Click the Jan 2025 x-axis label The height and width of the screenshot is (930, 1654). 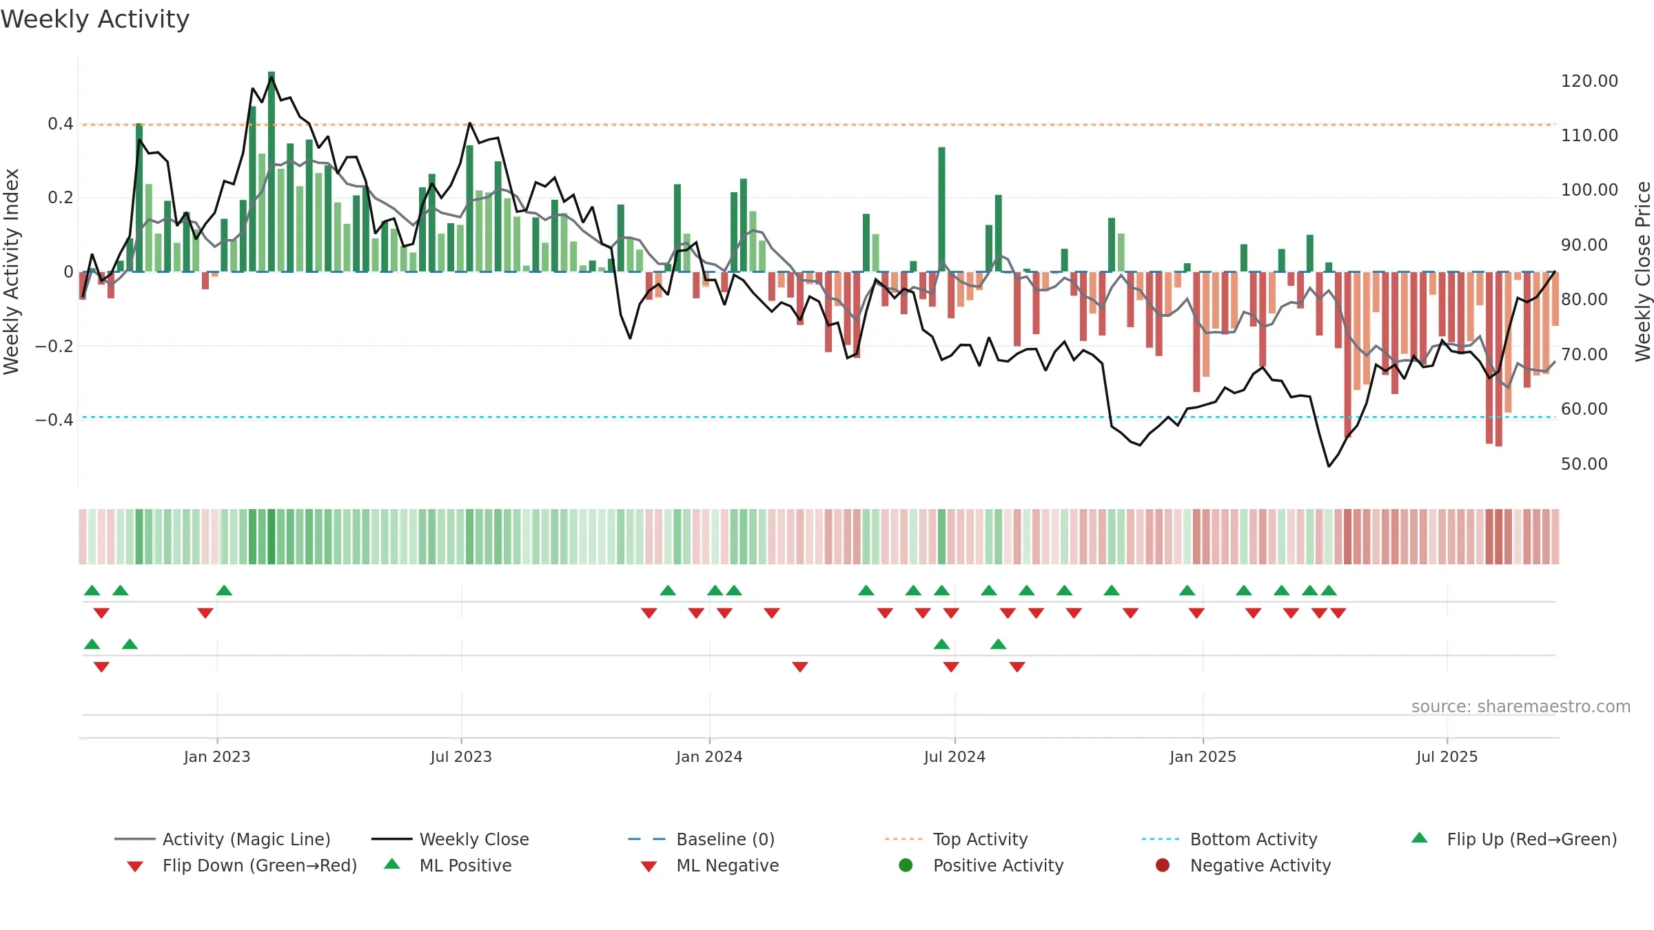(x=1203, y=756)
